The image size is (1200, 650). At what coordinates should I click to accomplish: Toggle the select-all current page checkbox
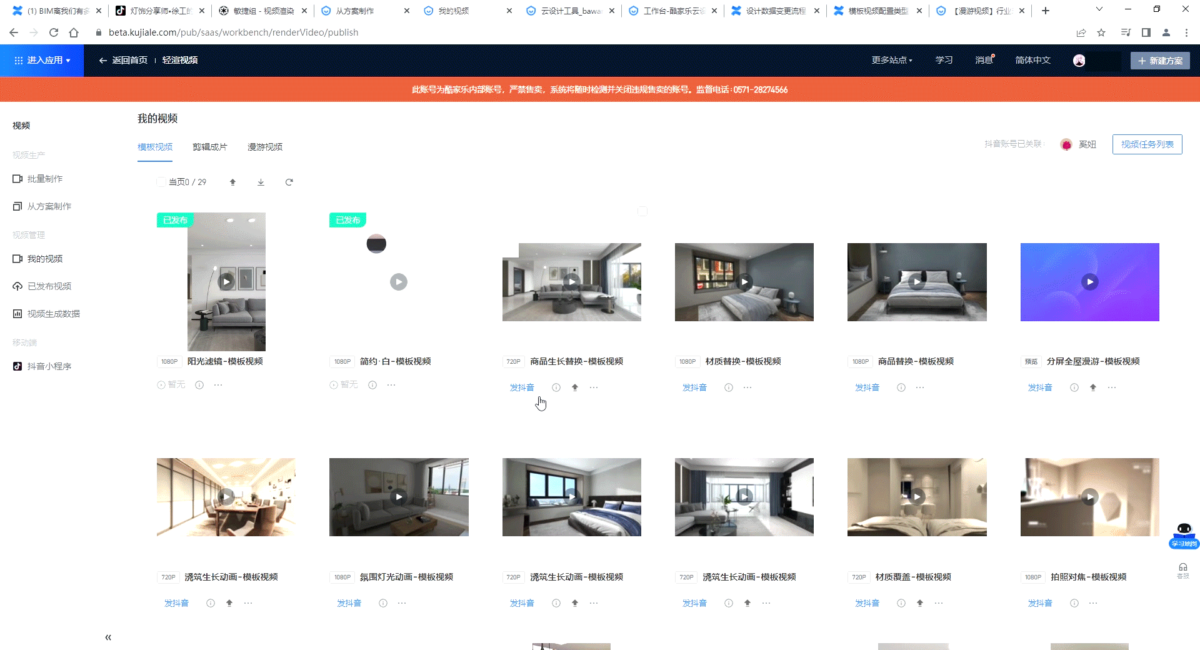(x=161, y=182)
